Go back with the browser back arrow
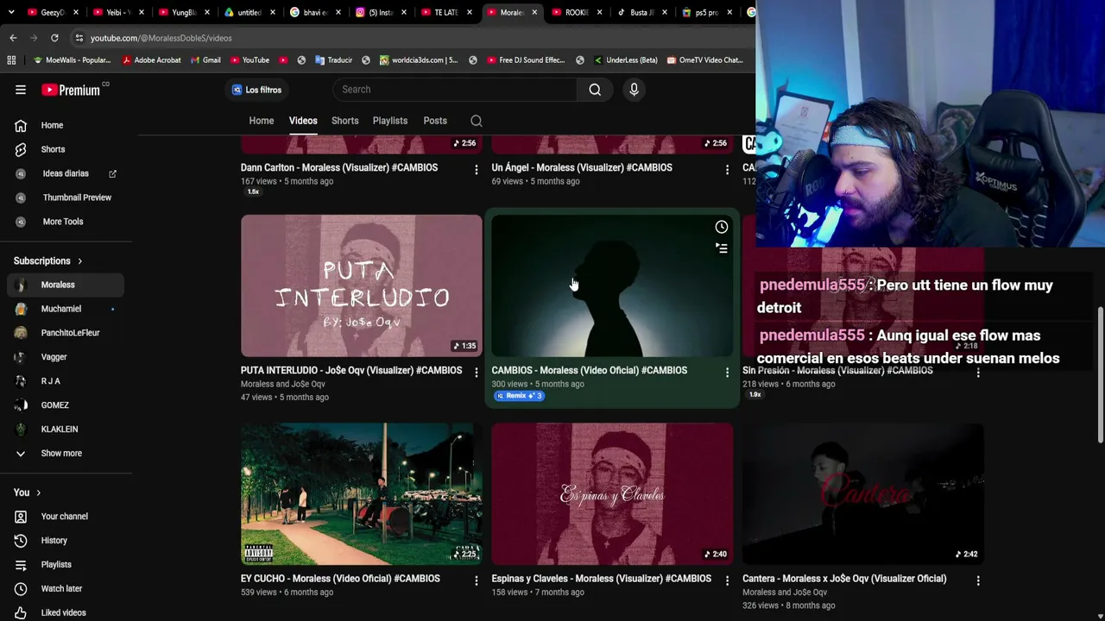 click(13, 38)
